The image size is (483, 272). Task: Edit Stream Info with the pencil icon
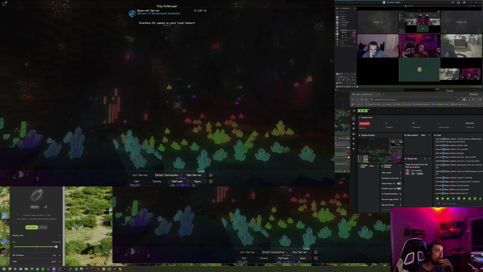[425, 159]
